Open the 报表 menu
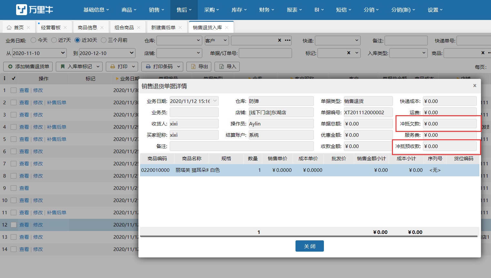 point(294,10)
